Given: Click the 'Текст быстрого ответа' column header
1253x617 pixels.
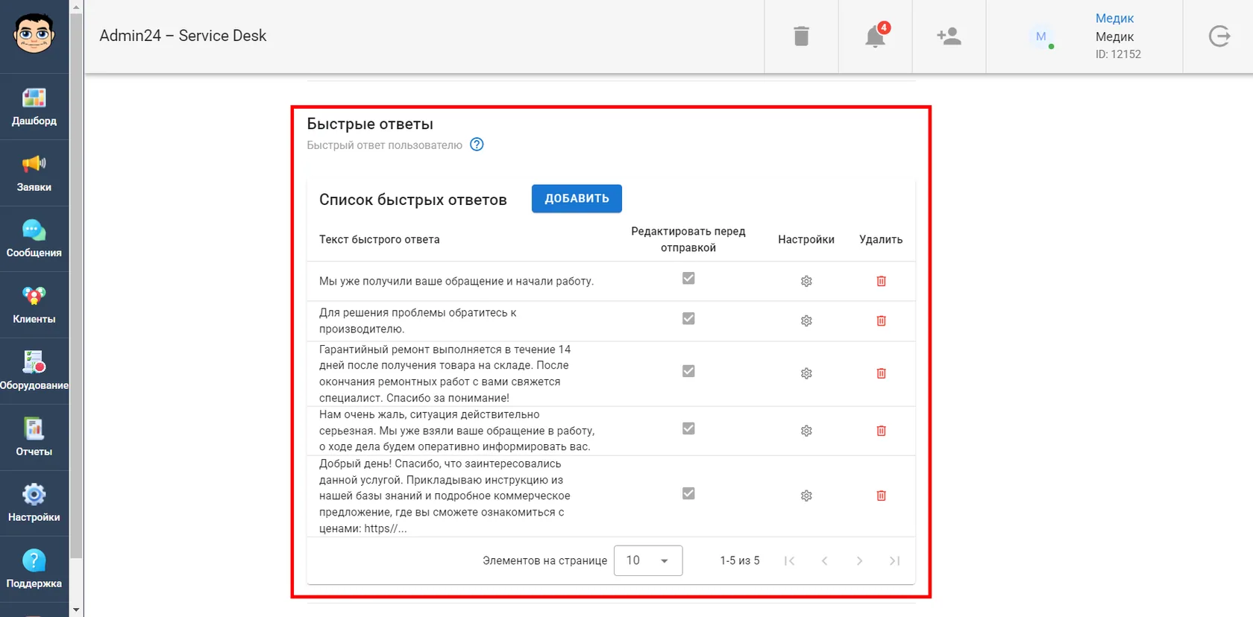Looking at the screenshot, I should pos(380,239).
